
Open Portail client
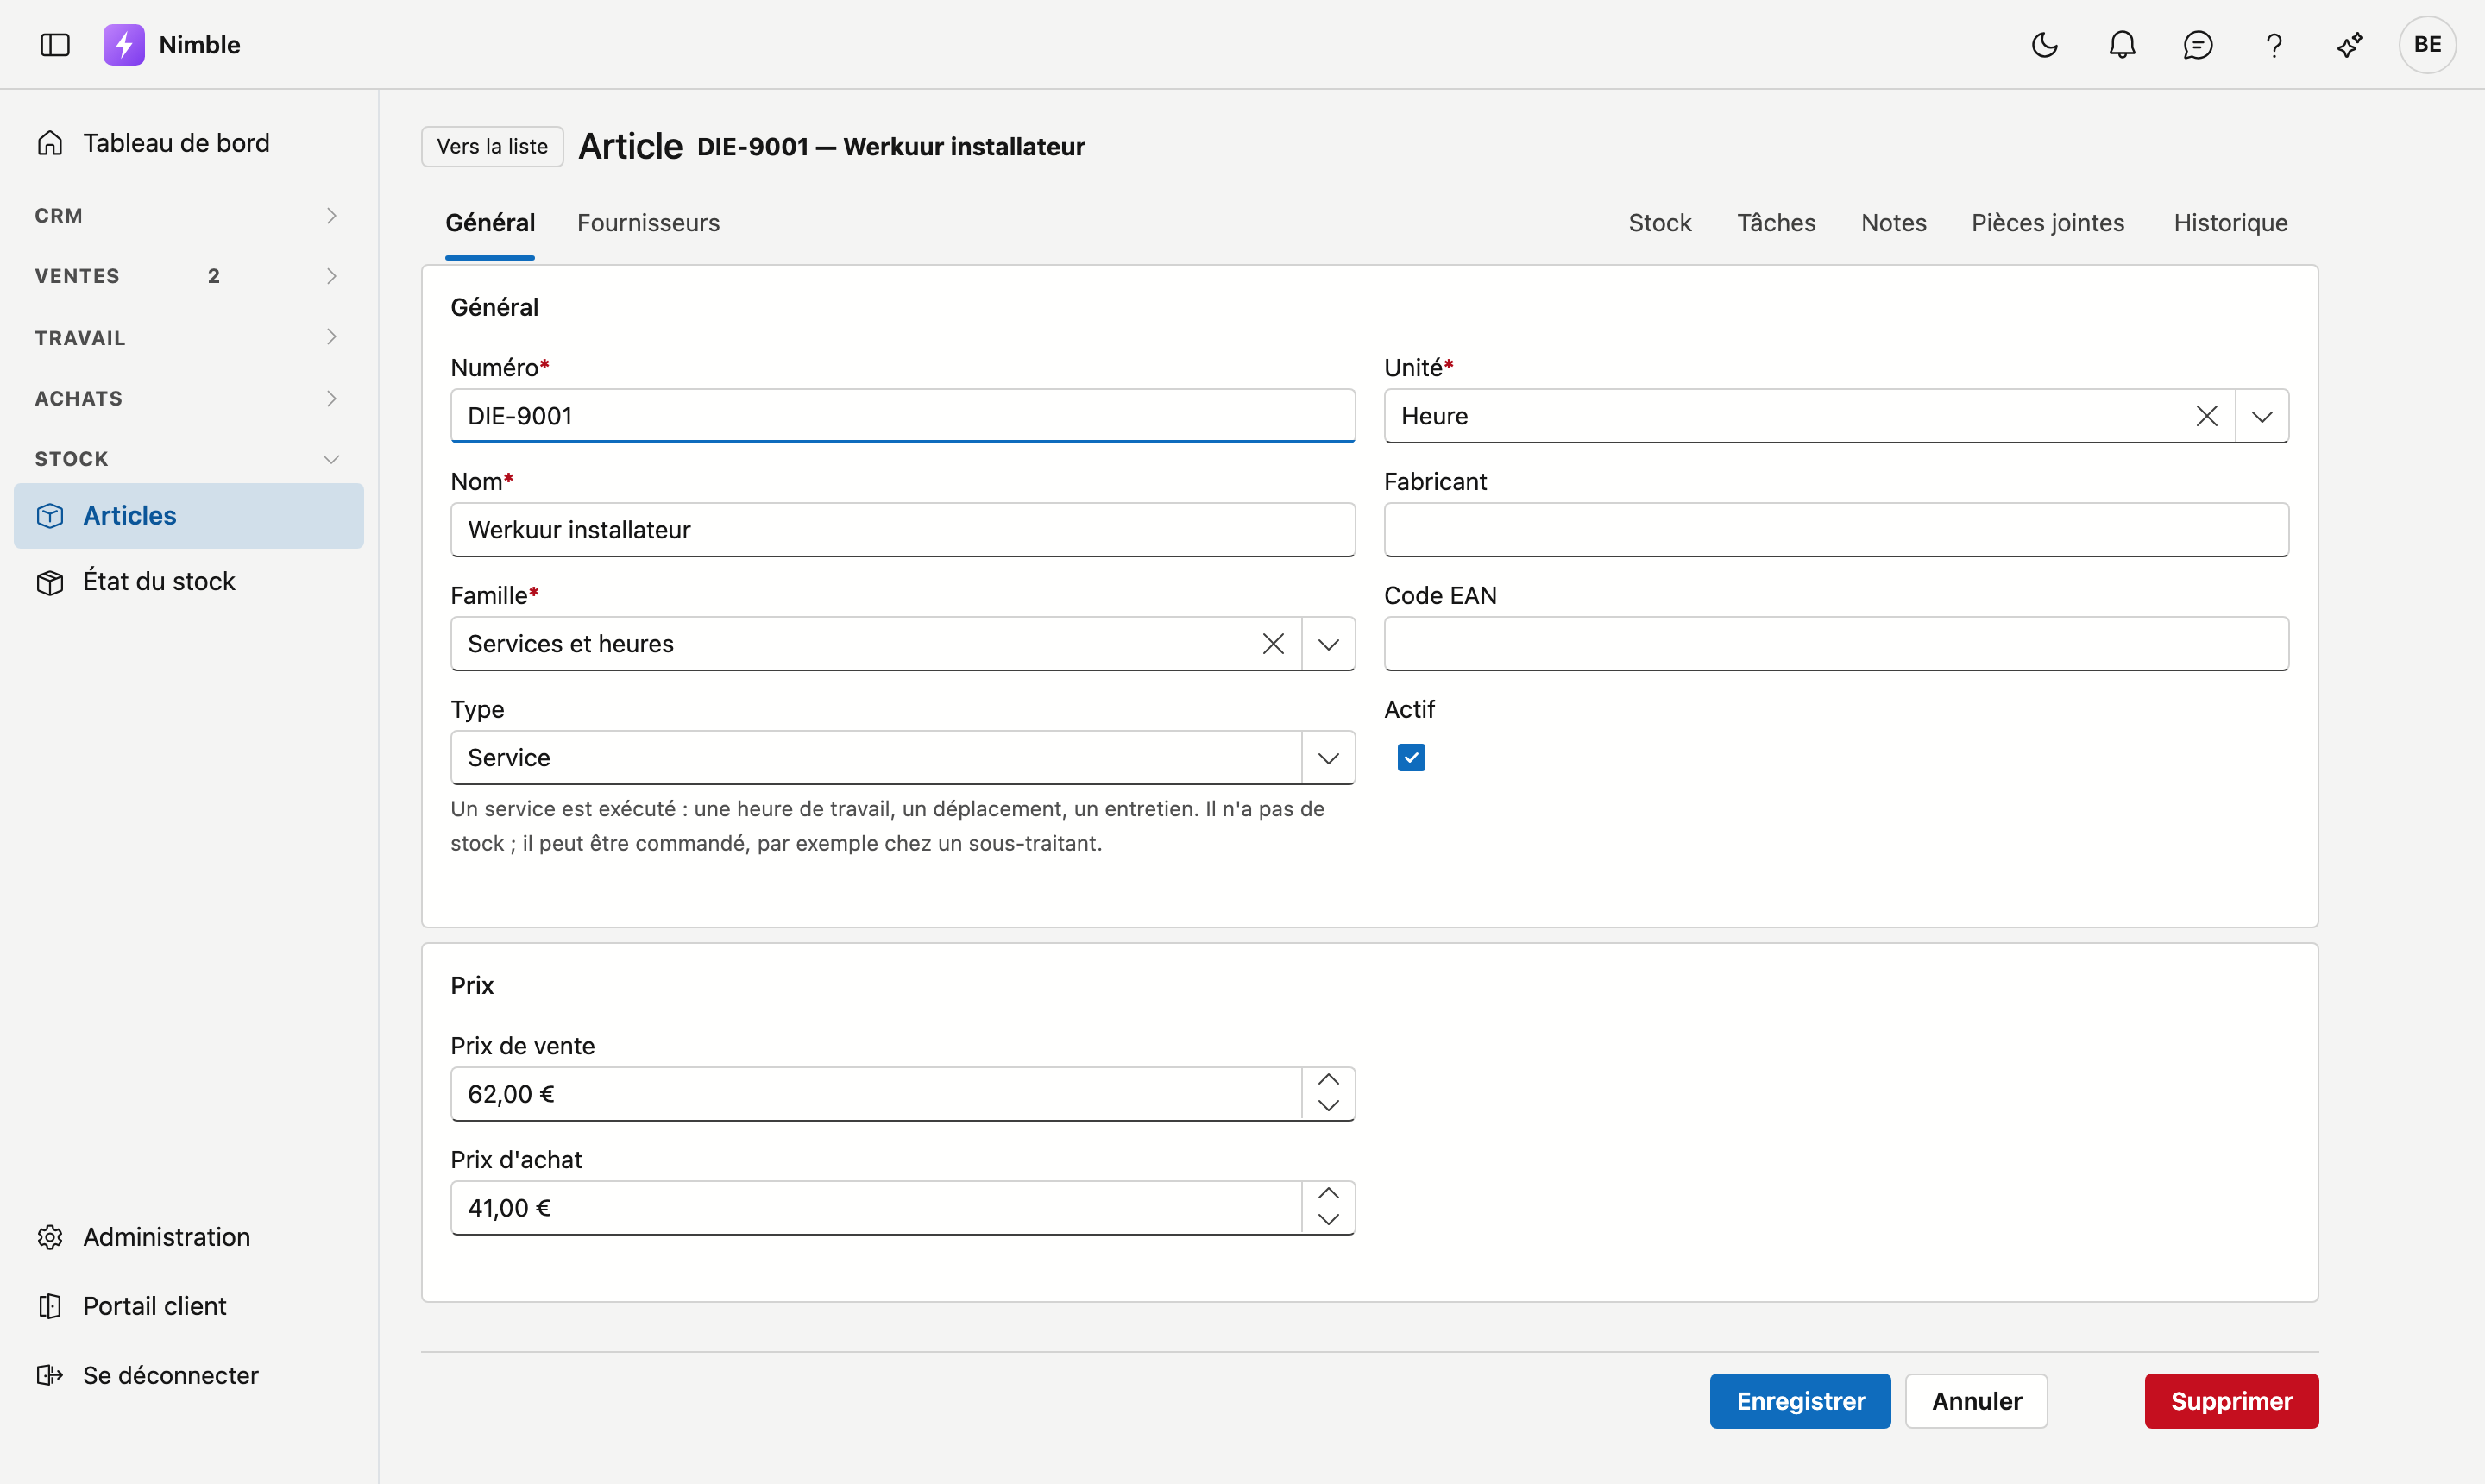point(189,1306)
